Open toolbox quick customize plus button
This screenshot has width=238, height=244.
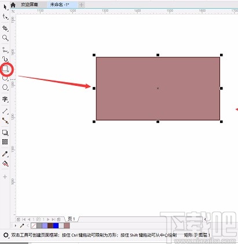coord(5,177)
